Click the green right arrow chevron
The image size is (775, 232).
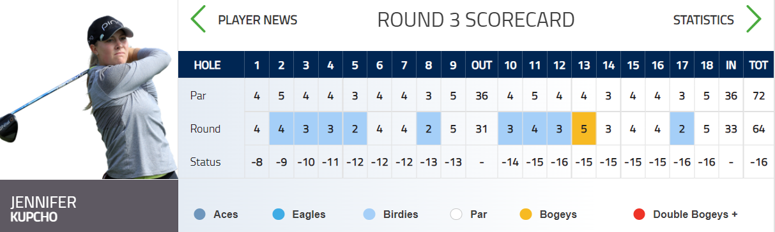point(754,20)
